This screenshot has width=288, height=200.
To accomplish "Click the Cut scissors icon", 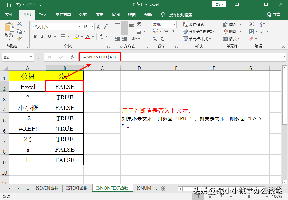I will [x=19, y=24].
